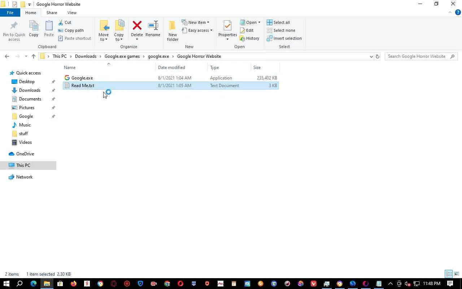Click the Select all icon
The image size is (462, 289).
tap(270, 22)
